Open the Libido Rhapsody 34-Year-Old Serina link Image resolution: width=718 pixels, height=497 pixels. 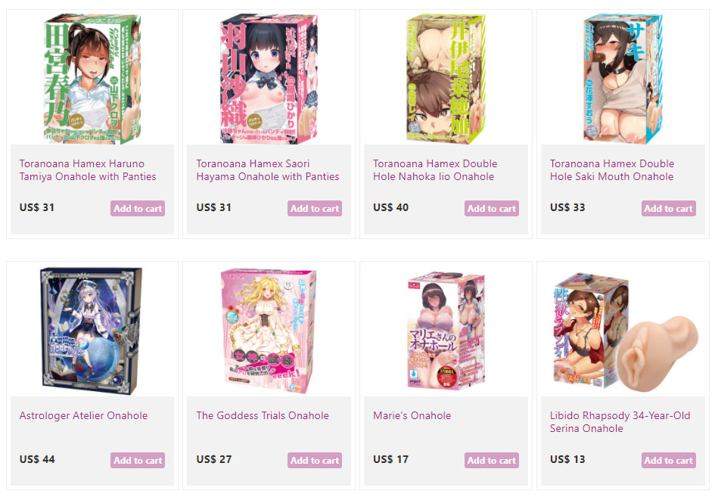pyautogui.click(x=620, y=422)
